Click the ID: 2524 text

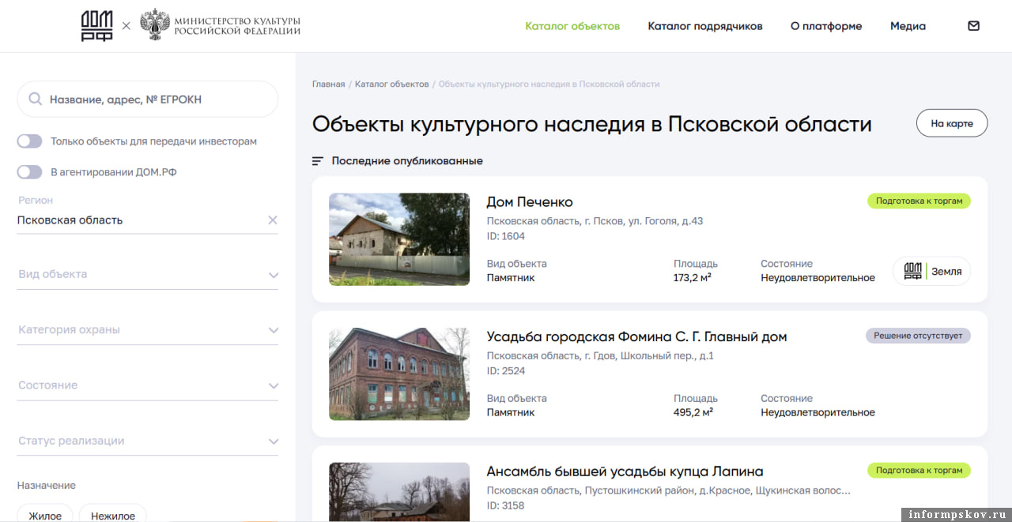(505, 370)
